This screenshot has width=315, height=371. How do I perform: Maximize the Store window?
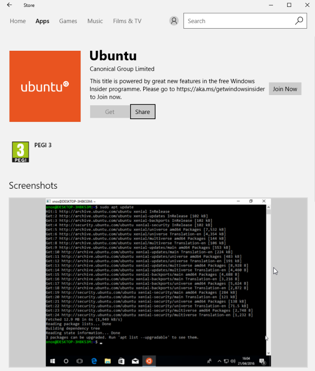coord(289,5)
